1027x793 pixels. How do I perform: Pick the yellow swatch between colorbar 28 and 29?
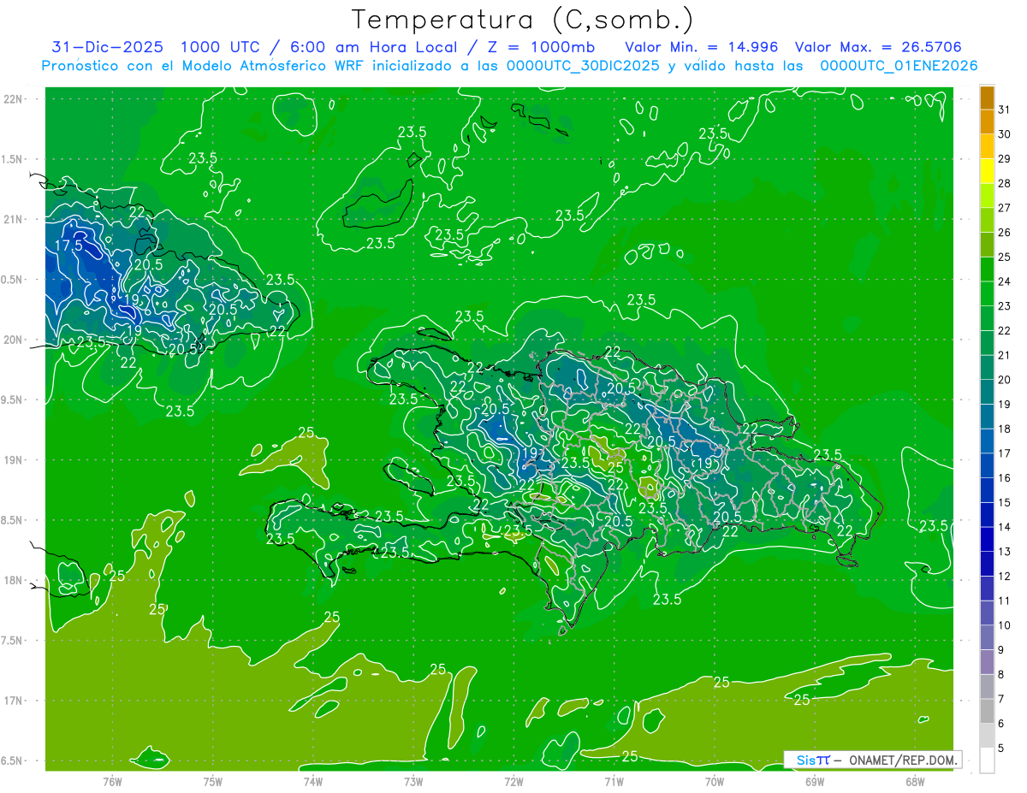point(987,171)
